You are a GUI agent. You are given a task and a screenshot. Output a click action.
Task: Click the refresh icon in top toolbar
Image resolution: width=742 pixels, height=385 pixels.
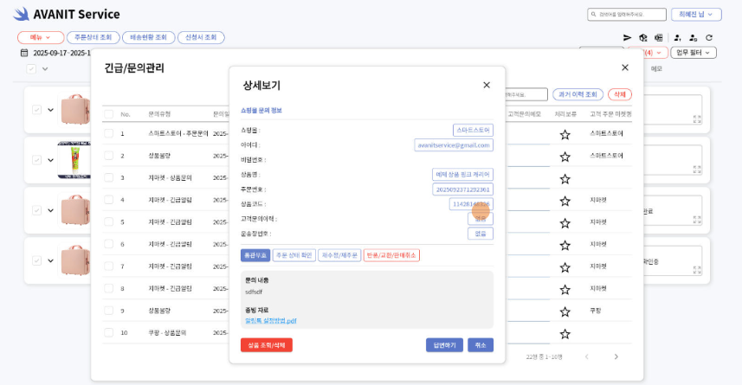pyautogui.click(x=709, y=38)
